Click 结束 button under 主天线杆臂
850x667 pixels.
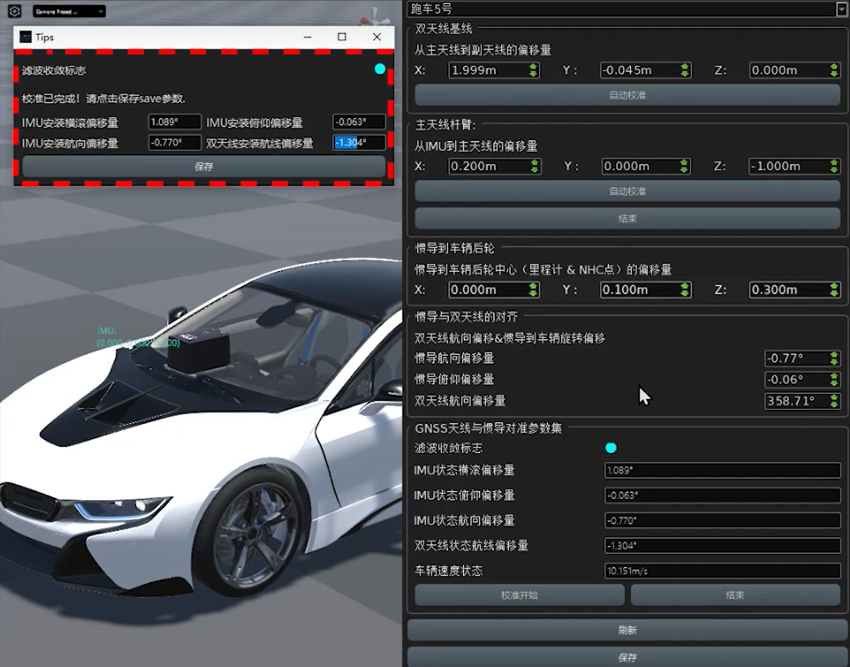[x=627, y=218]
